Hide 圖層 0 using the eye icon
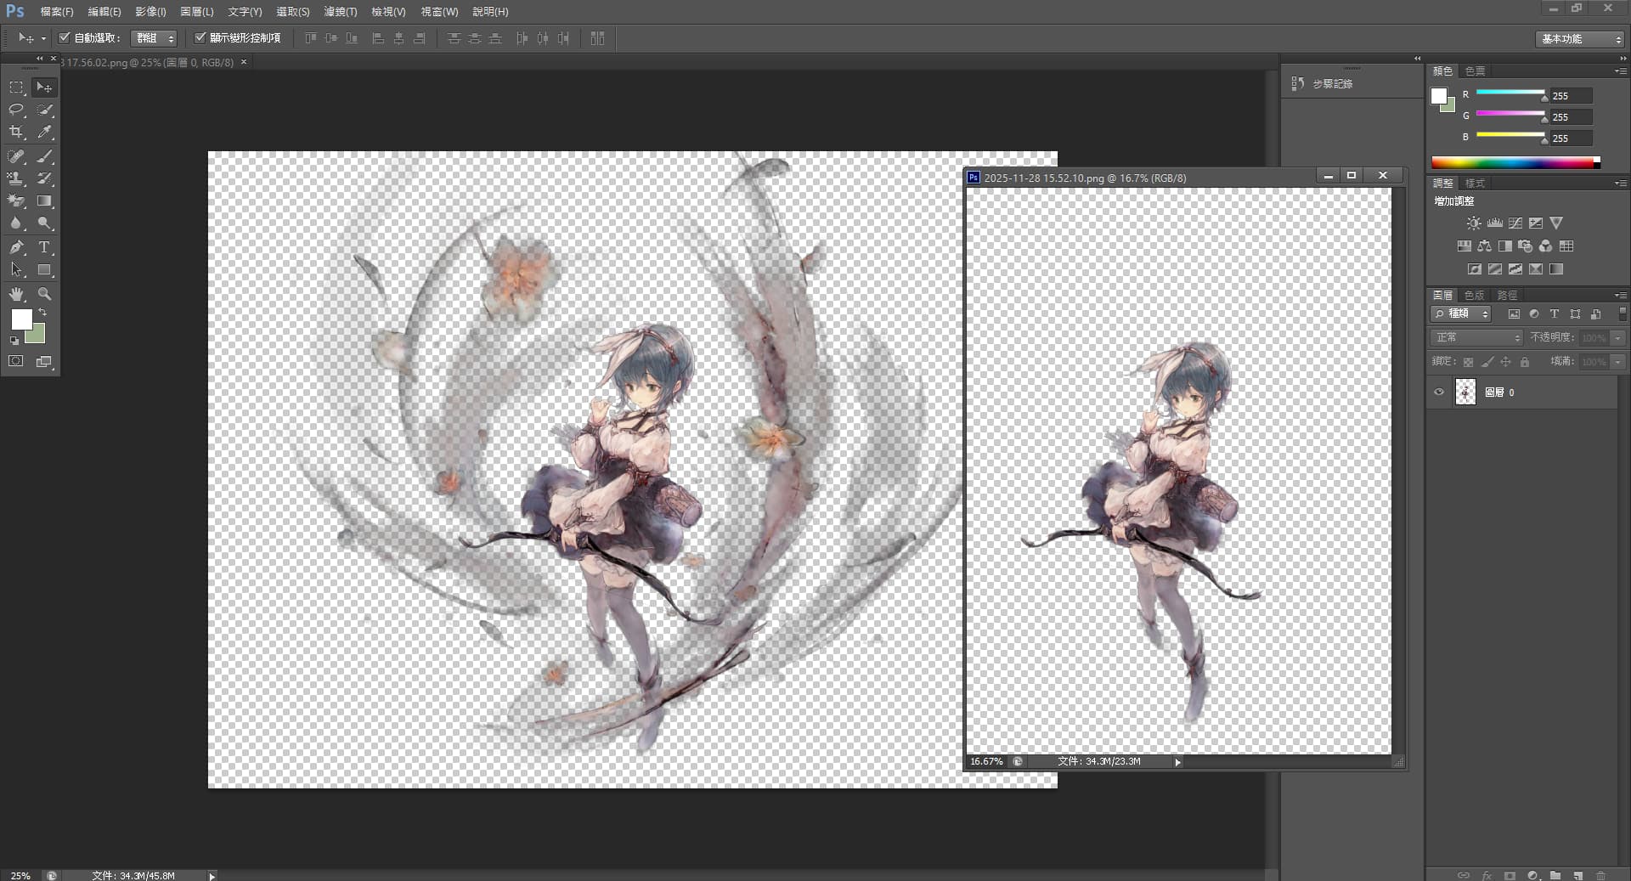This screenshot has width=1631, height=881. pyautogui.click(x=1439, y=392)
